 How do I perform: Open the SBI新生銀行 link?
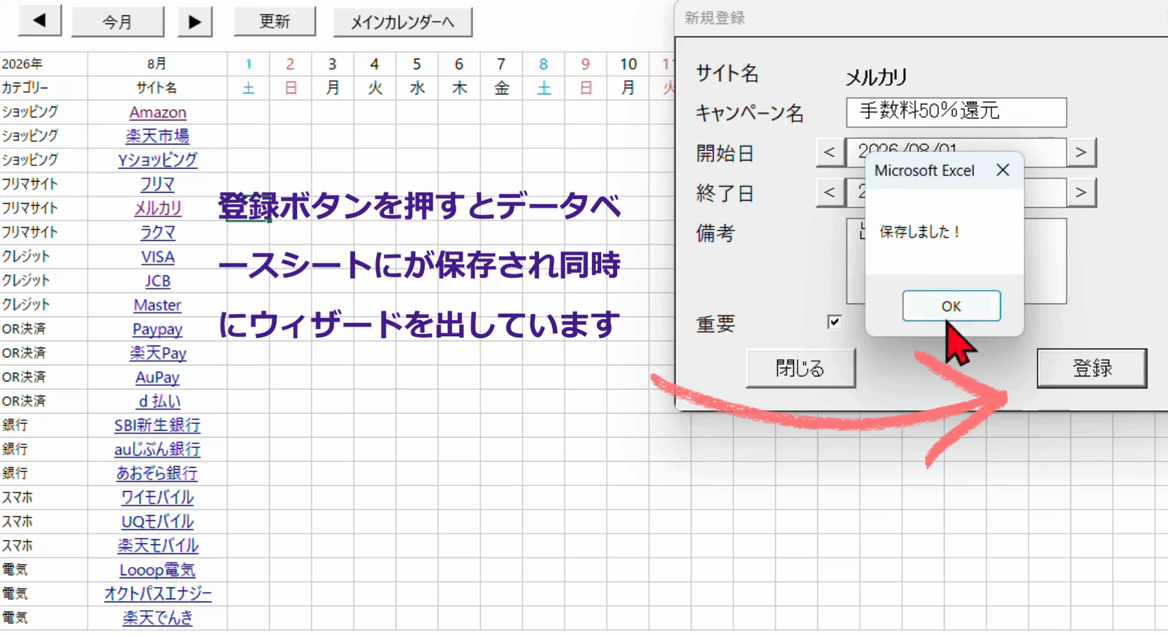(x=157, y=425)
